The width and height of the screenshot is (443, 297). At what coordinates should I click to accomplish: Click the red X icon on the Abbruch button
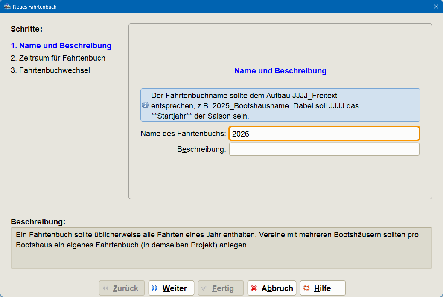click(255, 288)
